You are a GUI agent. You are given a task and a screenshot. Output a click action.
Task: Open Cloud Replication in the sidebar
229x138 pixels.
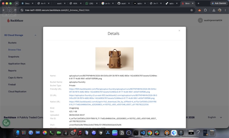coord(17,92)
